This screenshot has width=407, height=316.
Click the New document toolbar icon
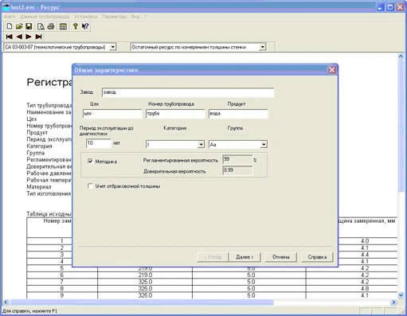point(10,26)
